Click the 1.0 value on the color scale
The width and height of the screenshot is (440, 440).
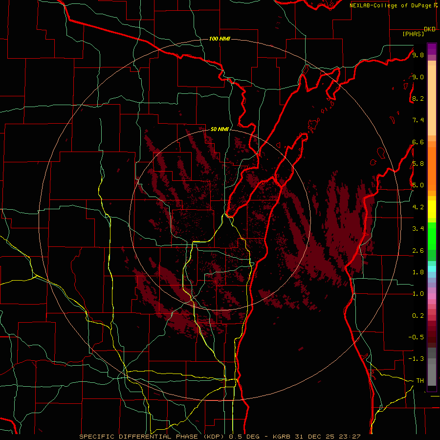(418, 294)
